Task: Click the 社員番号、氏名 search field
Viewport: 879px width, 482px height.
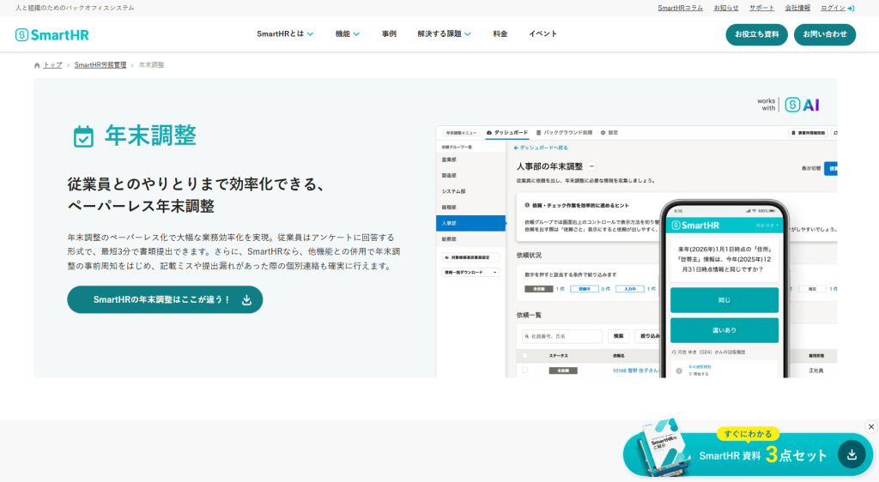Action: pos(561,336)
